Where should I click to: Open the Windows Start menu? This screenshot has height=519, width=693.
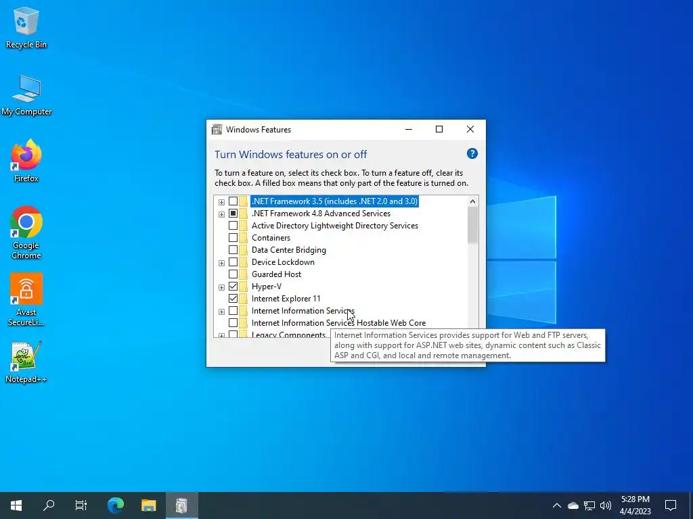[x=16, y=505]
